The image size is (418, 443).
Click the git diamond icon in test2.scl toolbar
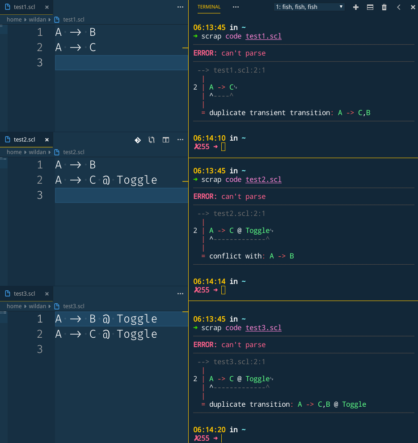point(138,140)
